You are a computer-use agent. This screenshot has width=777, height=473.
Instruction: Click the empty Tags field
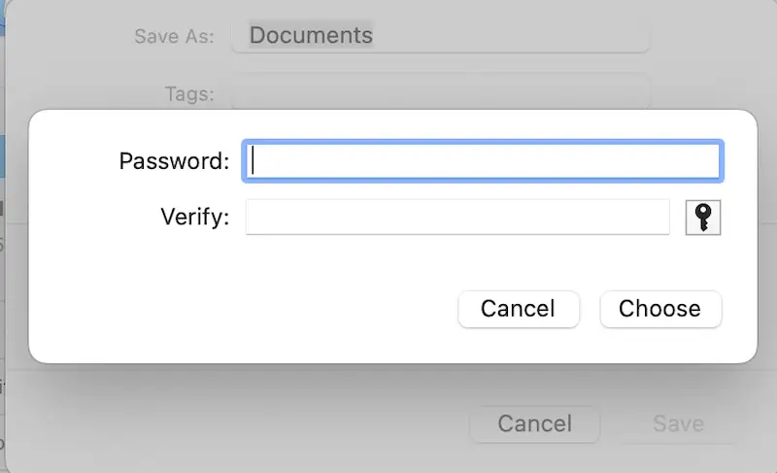pos(439,93)
